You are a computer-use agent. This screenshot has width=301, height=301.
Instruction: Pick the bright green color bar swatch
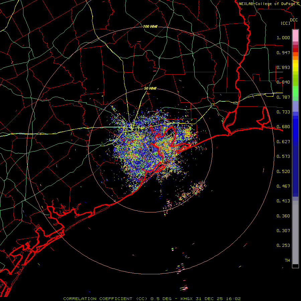(x=295, y=91)
